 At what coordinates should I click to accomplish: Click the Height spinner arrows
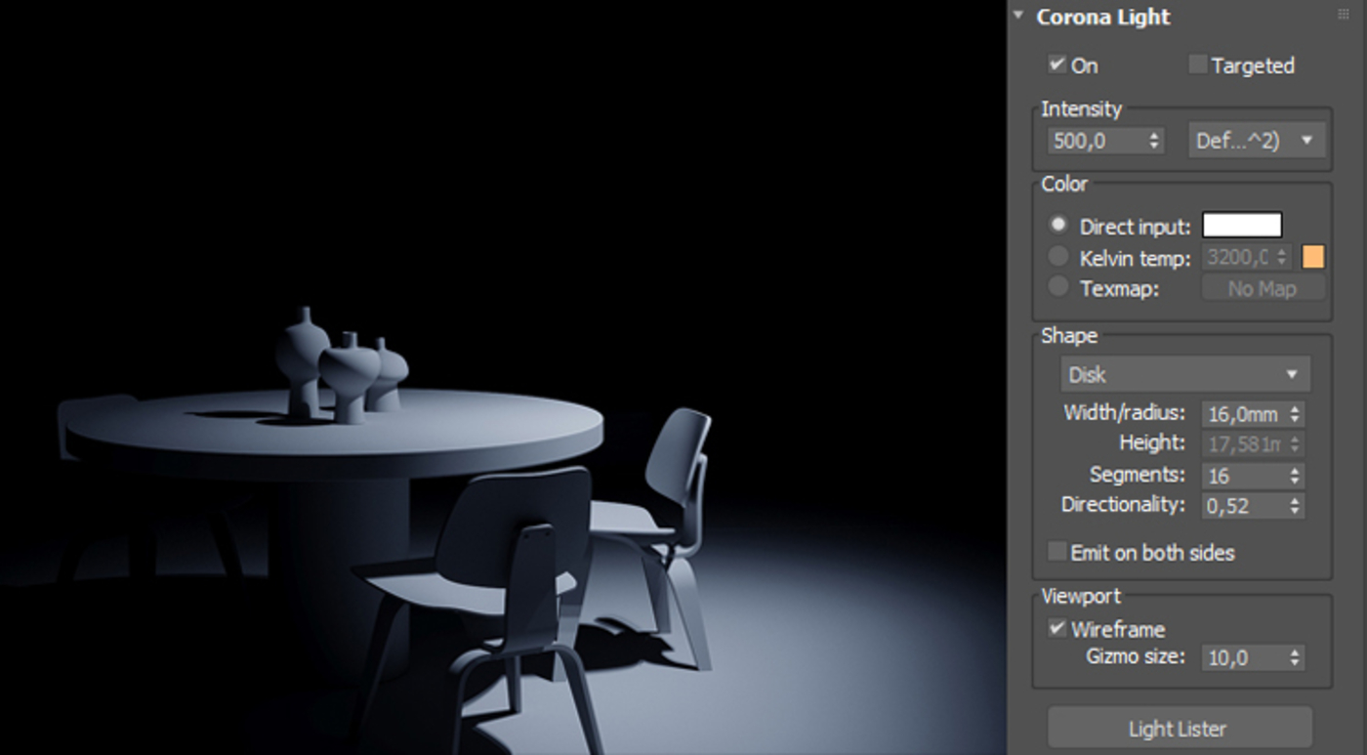[1296, 444]
